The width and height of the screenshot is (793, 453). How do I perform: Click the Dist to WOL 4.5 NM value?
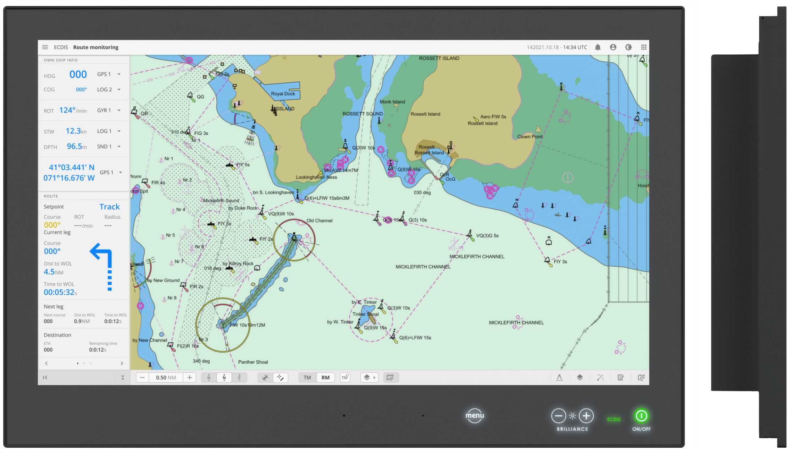(x=54, y=272)
